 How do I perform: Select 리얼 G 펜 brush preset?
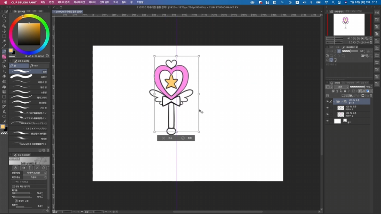coord(28,82)
